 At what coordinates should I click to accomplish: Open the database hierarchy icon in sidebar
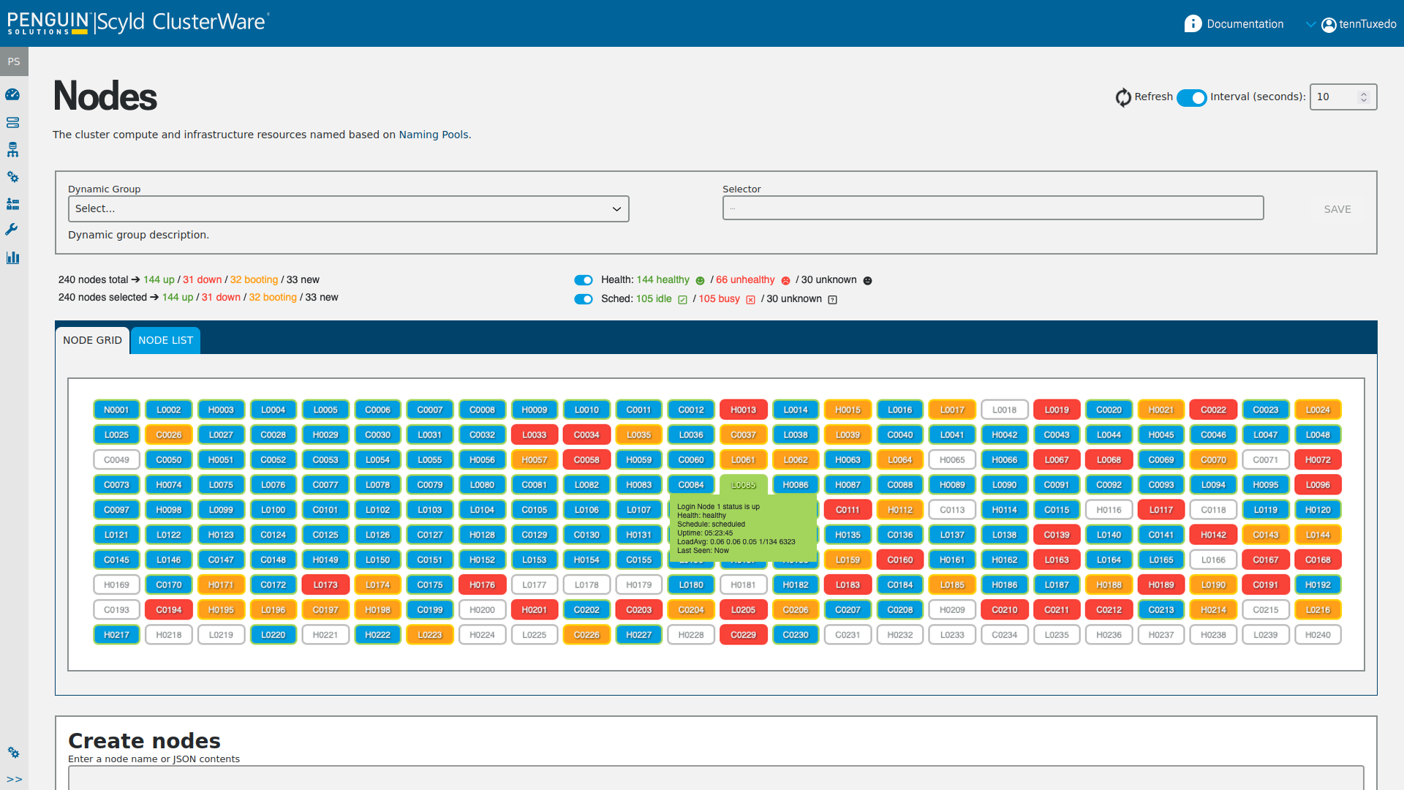tap(12, 150)
